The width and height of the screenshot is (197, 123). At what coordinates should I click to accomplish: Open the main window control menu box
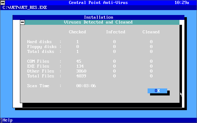(x=2, y=2)
